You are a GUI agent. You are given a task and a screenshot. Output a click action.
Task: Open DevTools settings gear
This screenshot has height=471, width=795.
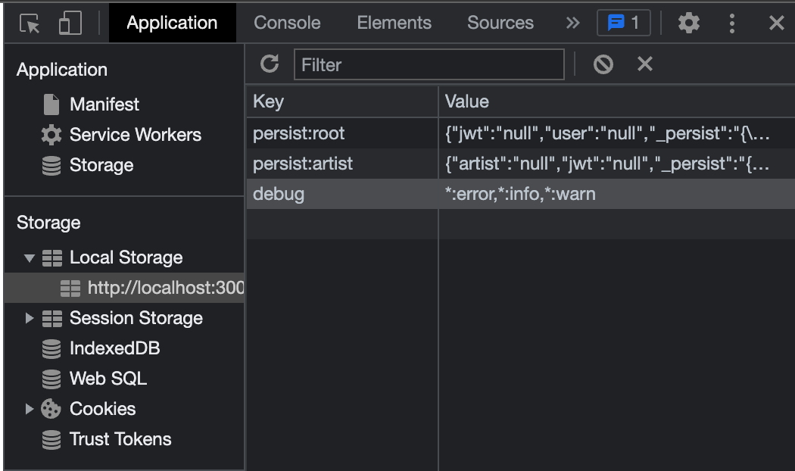[688, 23]
